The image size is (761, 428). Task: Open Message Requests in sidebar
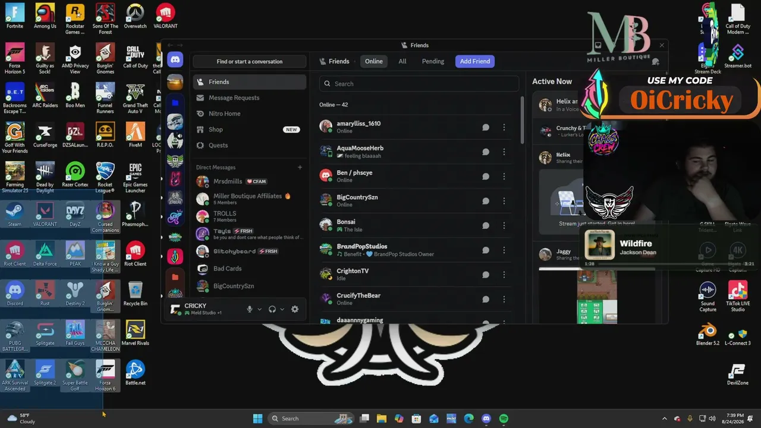[x=250, y=97]
